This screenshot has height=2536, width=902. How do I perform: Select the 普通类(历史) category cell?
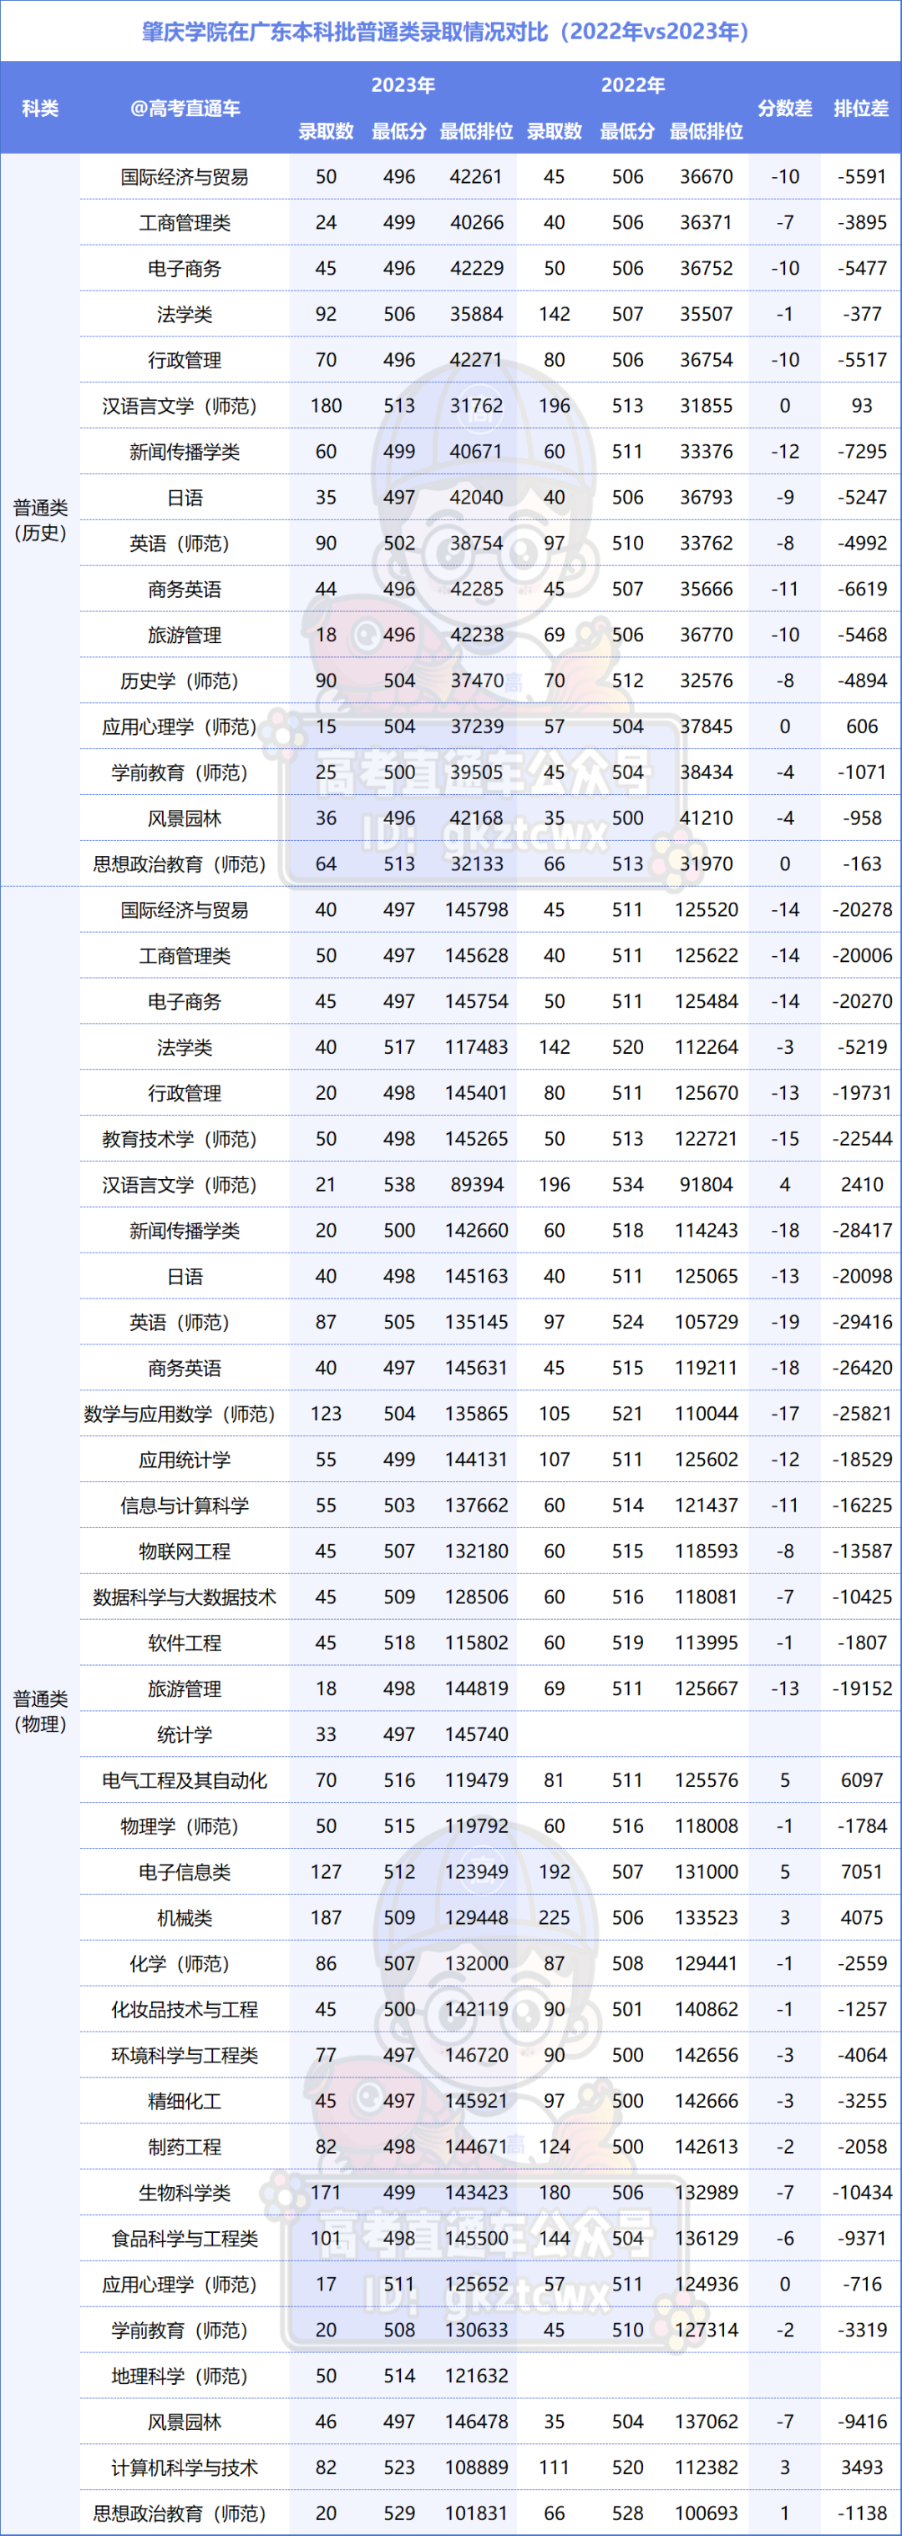(40, 519)
